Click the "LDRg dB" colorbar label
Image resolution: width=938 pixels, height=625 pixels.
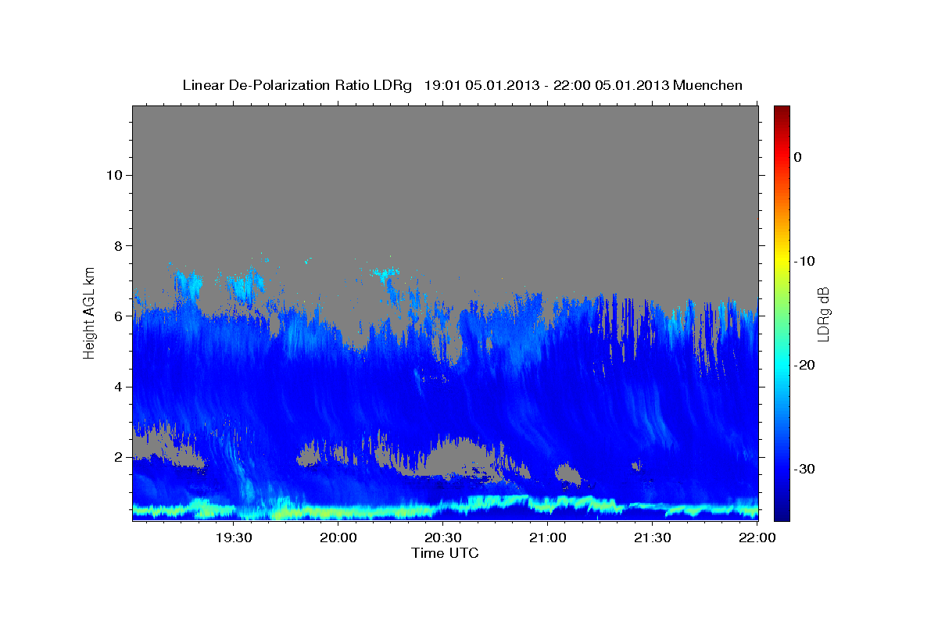(x=823, y=314)
